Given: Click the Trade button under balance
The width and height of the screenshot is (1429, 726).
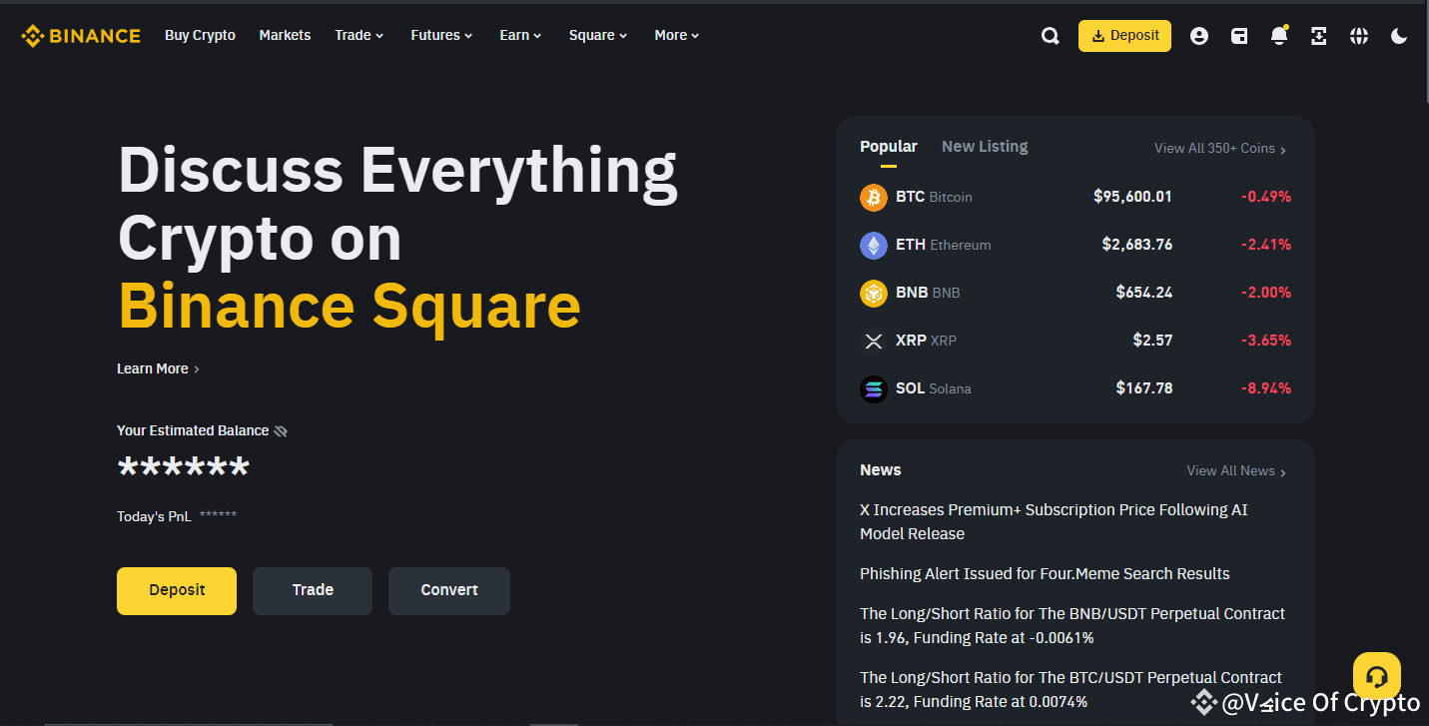Looking at the screenshot, I should click(313, 591).
